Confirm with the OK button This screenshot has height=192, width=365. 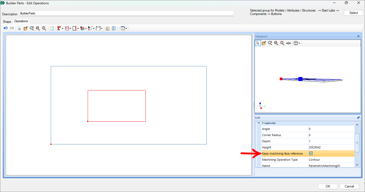pos(328,186)
